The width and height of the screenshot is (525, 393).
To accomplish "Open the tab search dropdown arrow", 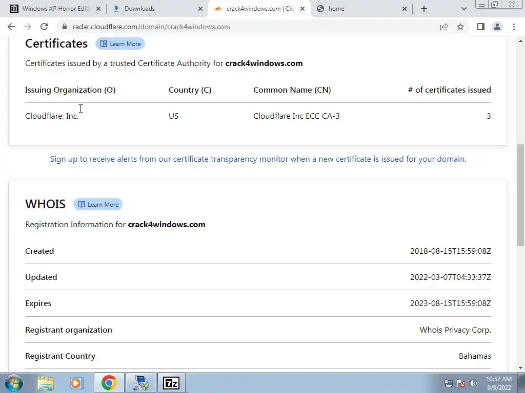I will 463,9.
